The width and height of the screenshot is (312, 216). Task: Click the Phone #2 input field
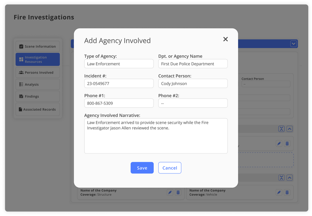pos(193,103)
